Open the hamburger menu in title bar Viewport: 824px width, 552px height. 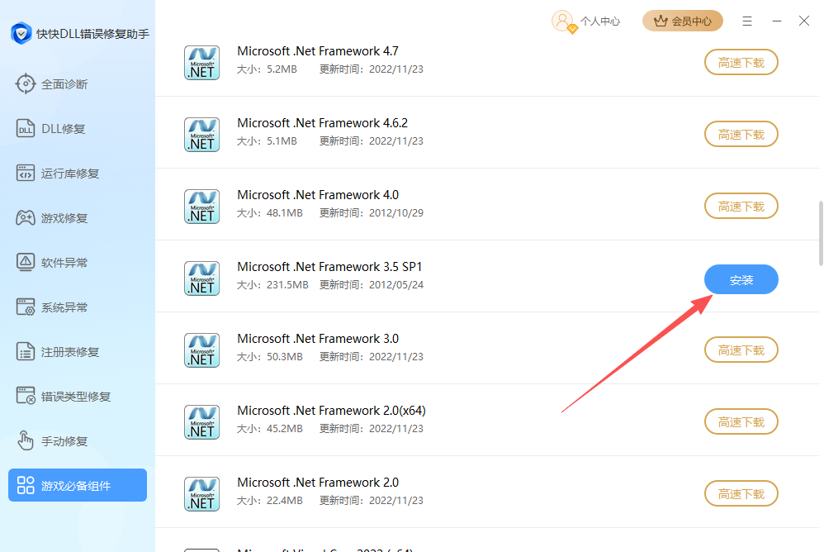pyautogui.click(x=747, y=21)
